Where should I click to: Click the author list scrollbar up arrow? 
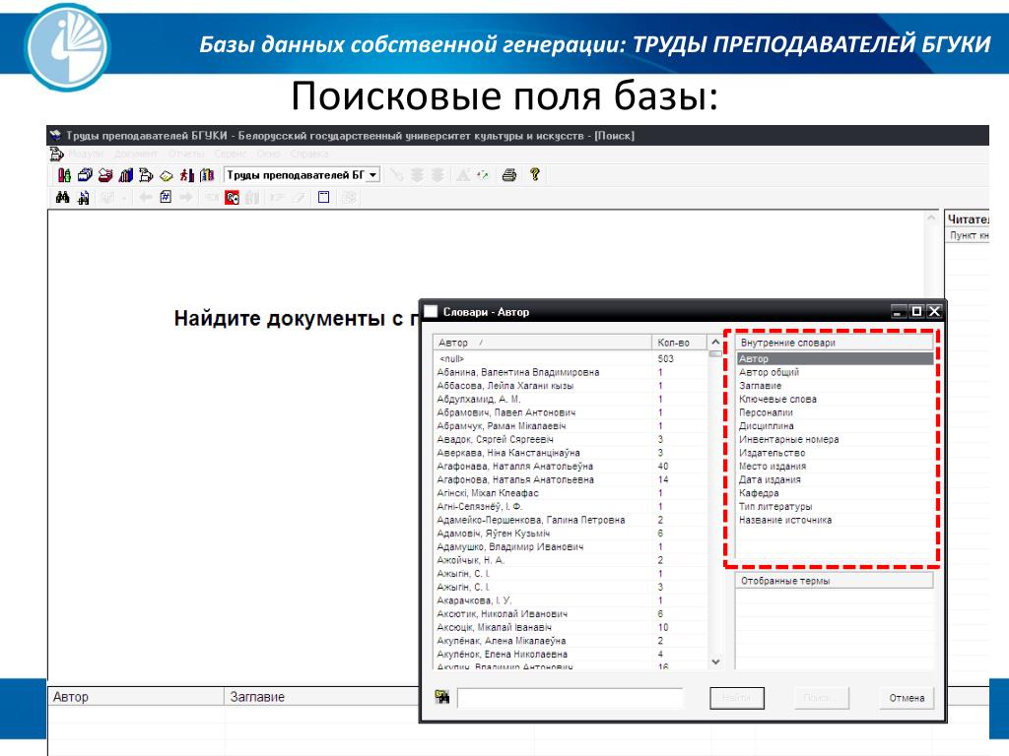[715, 343]
